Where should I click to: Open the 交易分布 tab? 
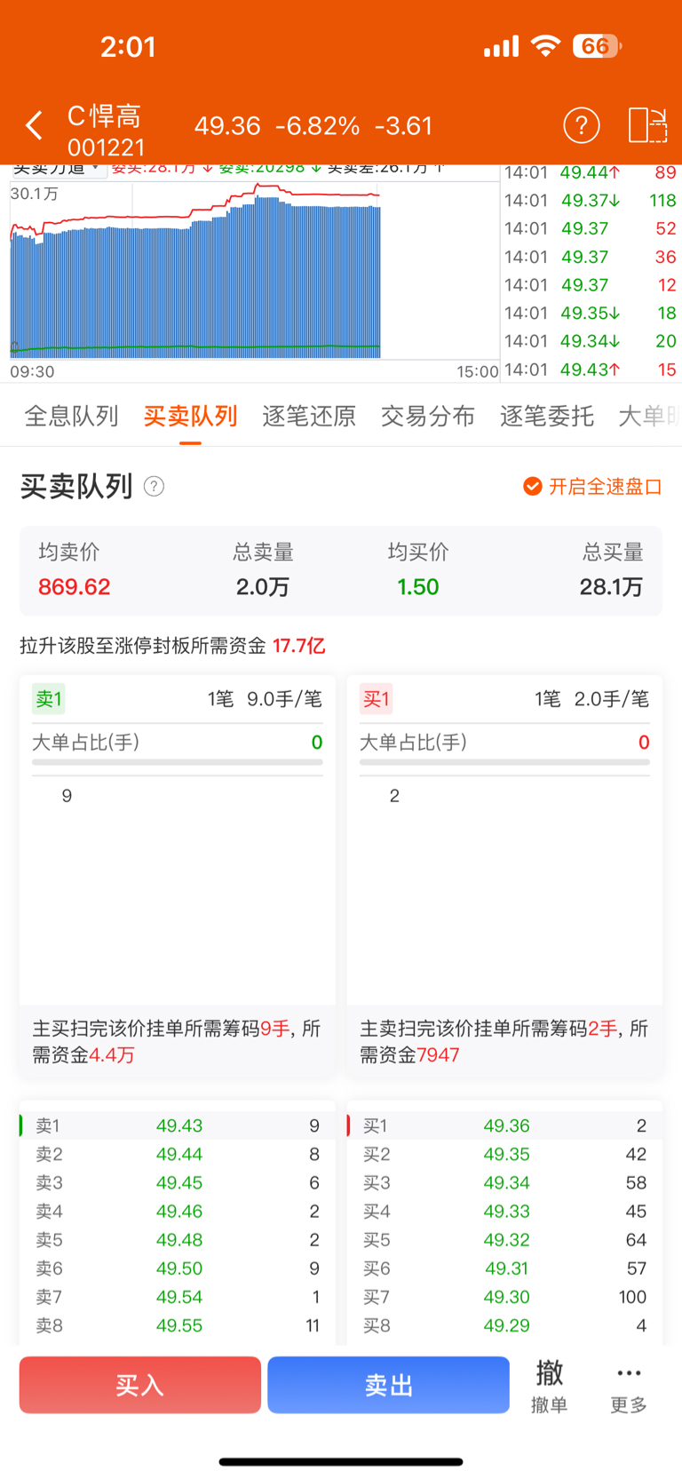[x=428, y=416]
